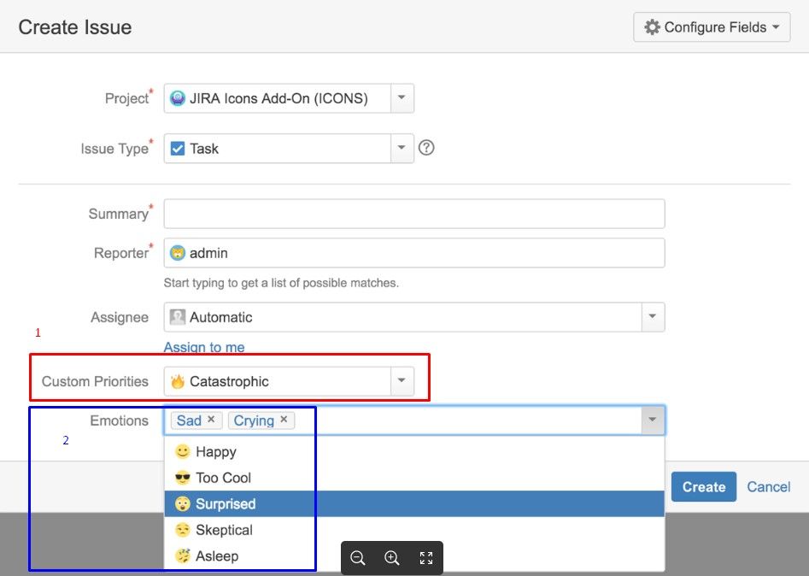Click the Skeptical face emoji icon

(183, 530)
